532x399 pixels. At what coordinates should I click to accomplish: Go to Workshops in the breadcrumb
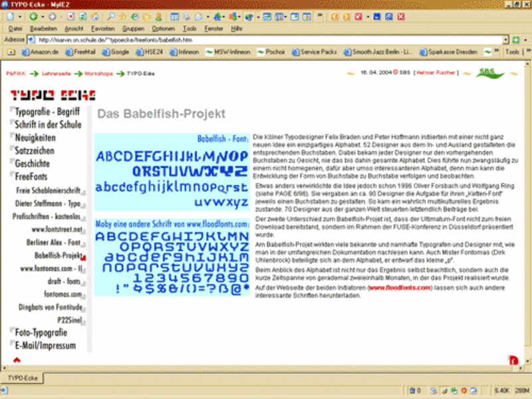98,73
